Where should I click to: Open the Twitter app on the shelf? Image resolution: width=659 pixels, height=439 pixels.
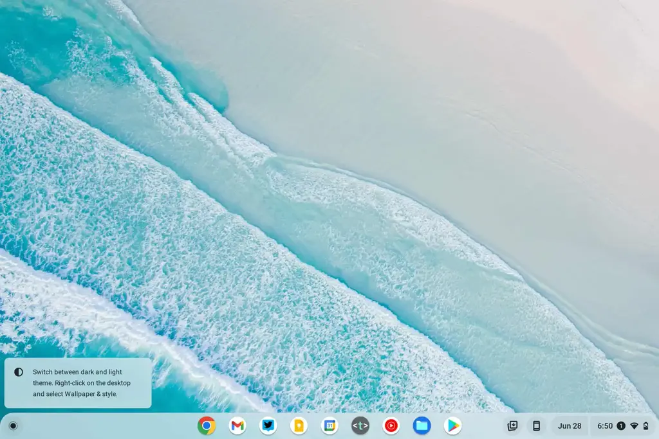point(268,426)
